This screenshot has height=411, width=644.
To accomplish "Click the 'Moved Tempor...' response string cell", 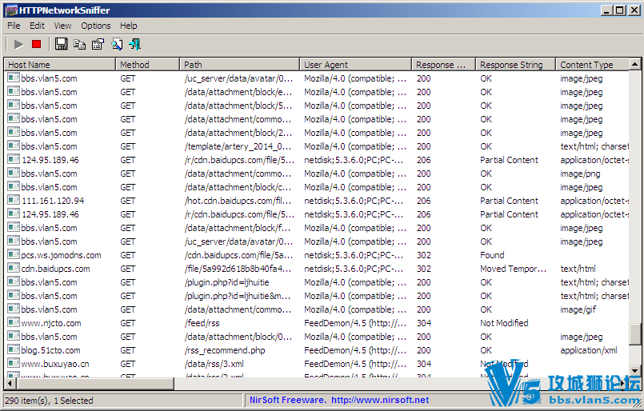I will [x=513, y=269].
